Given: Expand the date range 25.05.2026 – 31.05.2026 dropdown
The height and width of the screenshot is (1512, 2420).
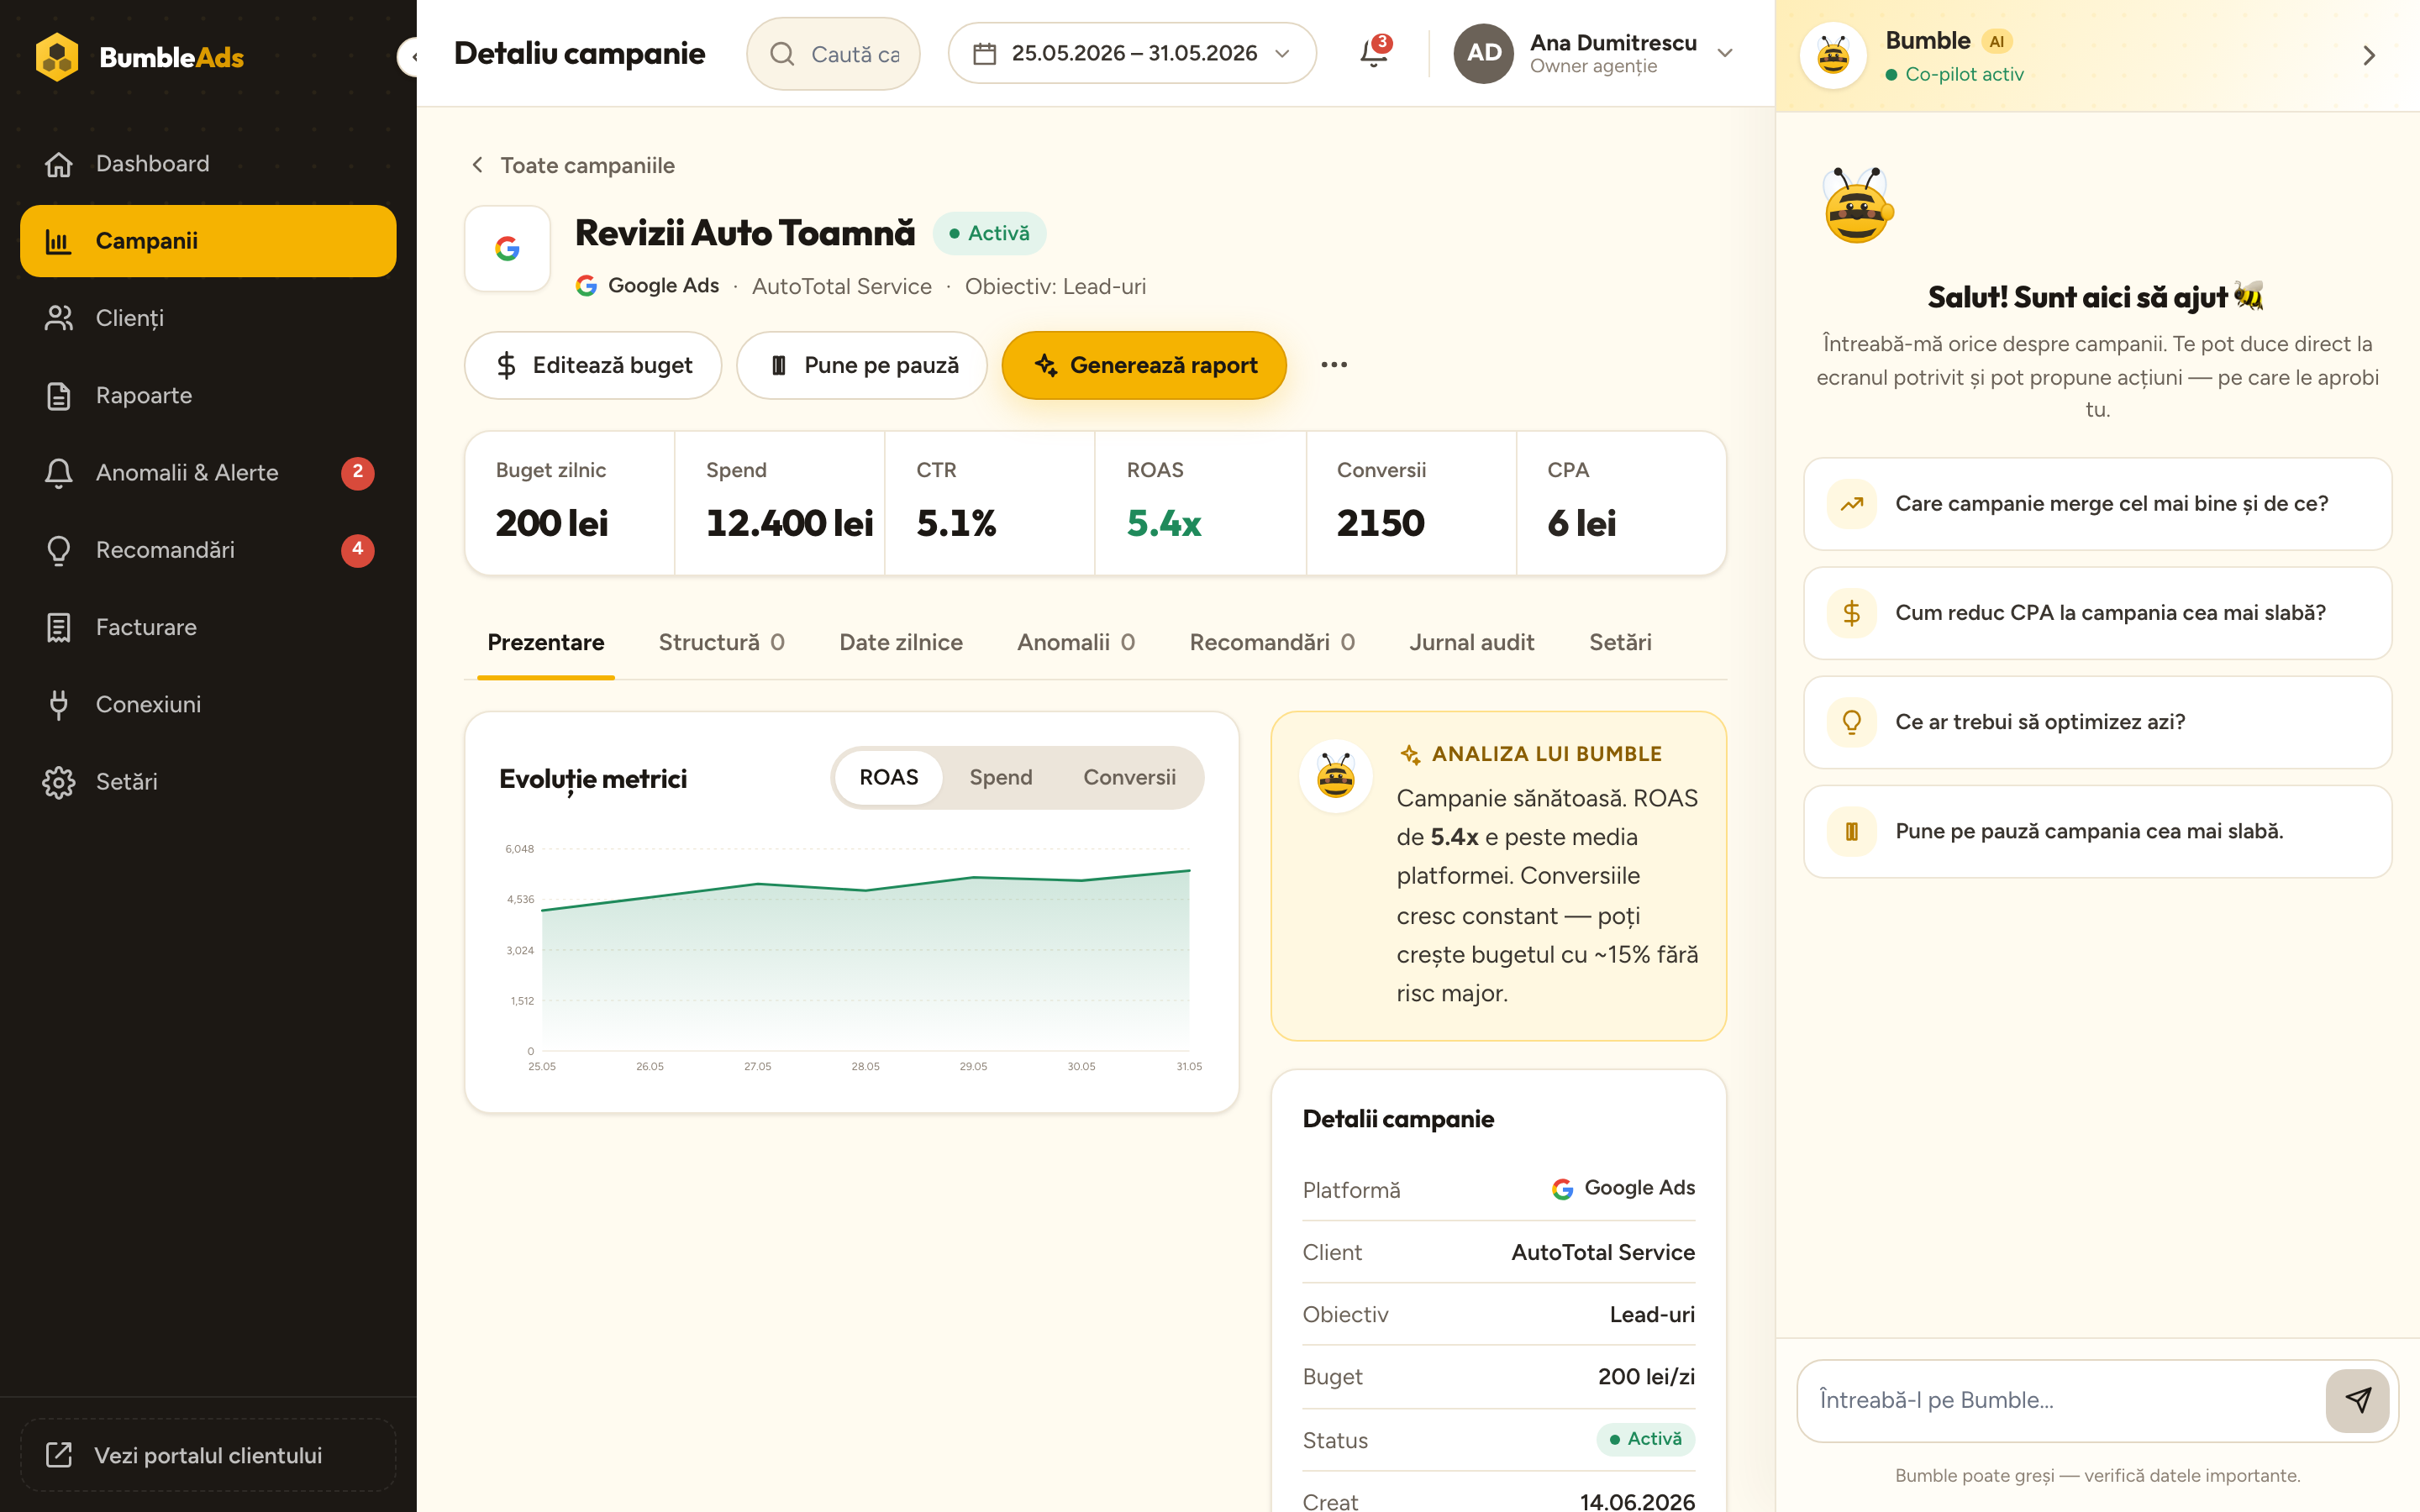Looking at the screenshot, I should pyautogui.click(x=1131, y=53).
